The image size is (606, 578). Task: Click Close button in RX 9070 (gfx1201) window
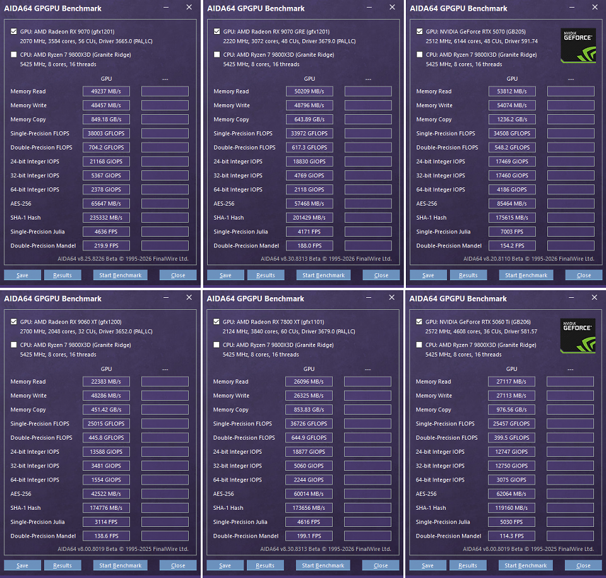click(178, 275)
